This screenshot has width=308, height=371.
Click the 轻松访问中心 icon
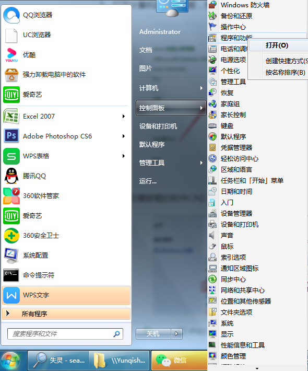[212, 158]
